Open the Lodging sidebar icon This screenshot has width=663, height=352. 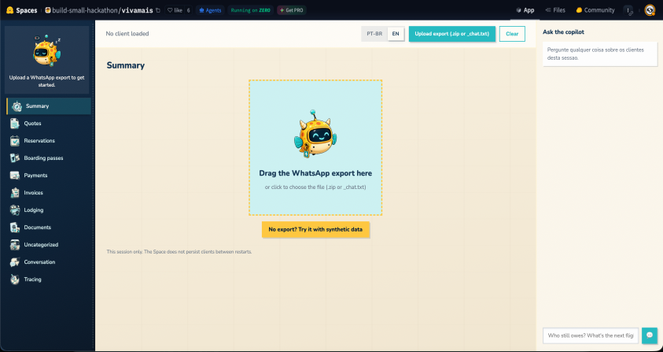click(x=15, y=210)
